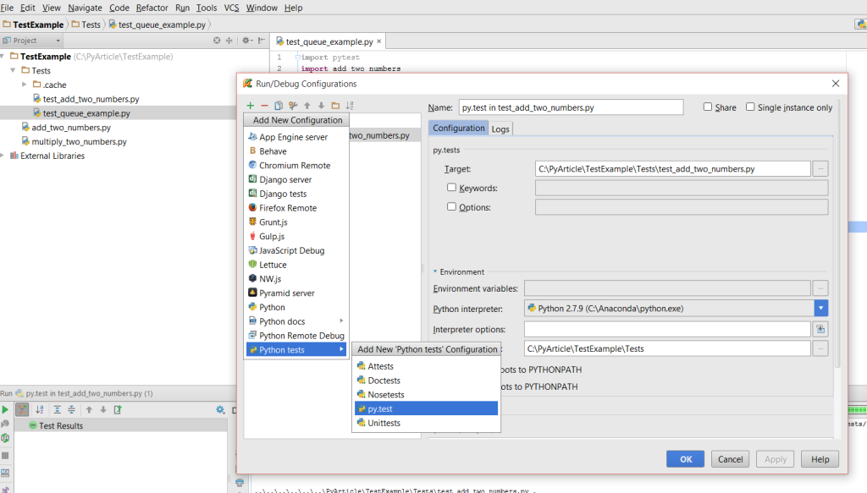The image size is (867, 493).
Task: Tick the Options checkbox
Action: point(452,207)
